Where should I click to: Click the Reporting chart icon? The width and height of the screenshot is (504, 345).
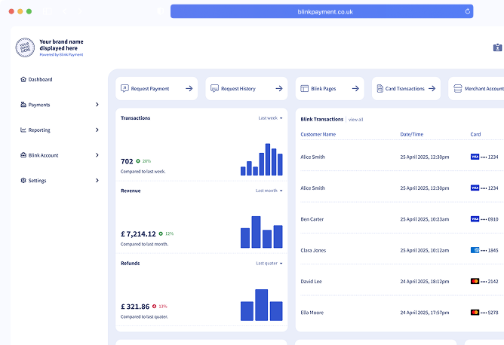[23, 130]
